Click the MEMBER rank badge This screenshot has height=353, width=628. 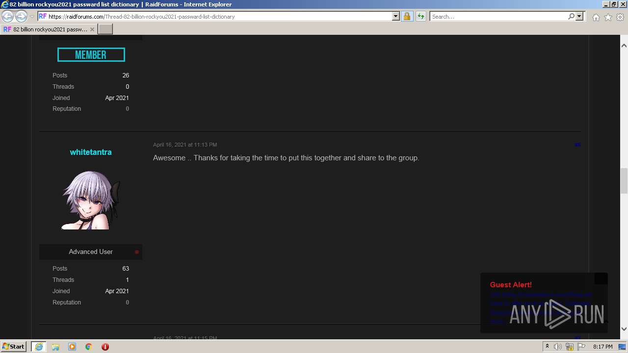tap(91, 55)
